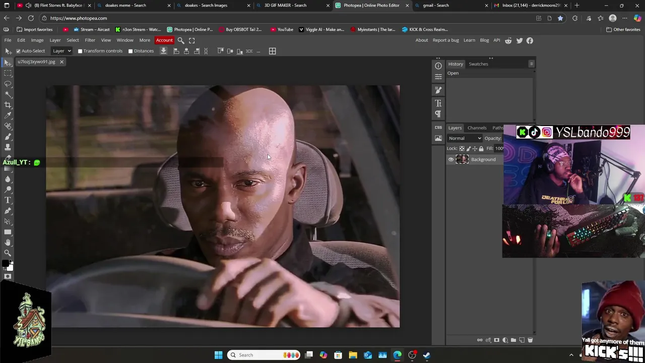Viewport: 645px width, 363px height.
Task: Select the Hand tool
Action: (8, 243)
